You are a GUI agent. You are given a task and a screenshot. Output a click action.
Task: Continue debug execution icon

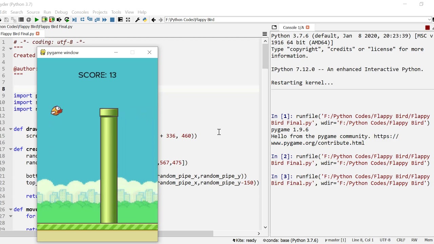point(105,20)
